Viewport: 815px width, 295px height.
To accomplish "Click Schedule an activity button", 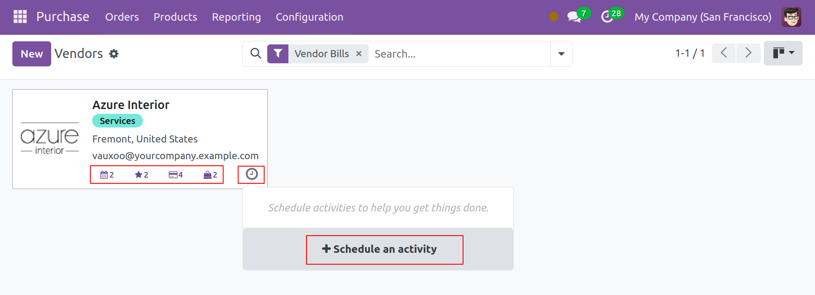I will 379,249.
